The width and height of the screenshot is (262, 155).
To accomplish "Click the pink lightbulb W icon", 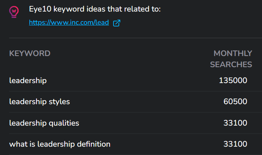I will 14,12.
